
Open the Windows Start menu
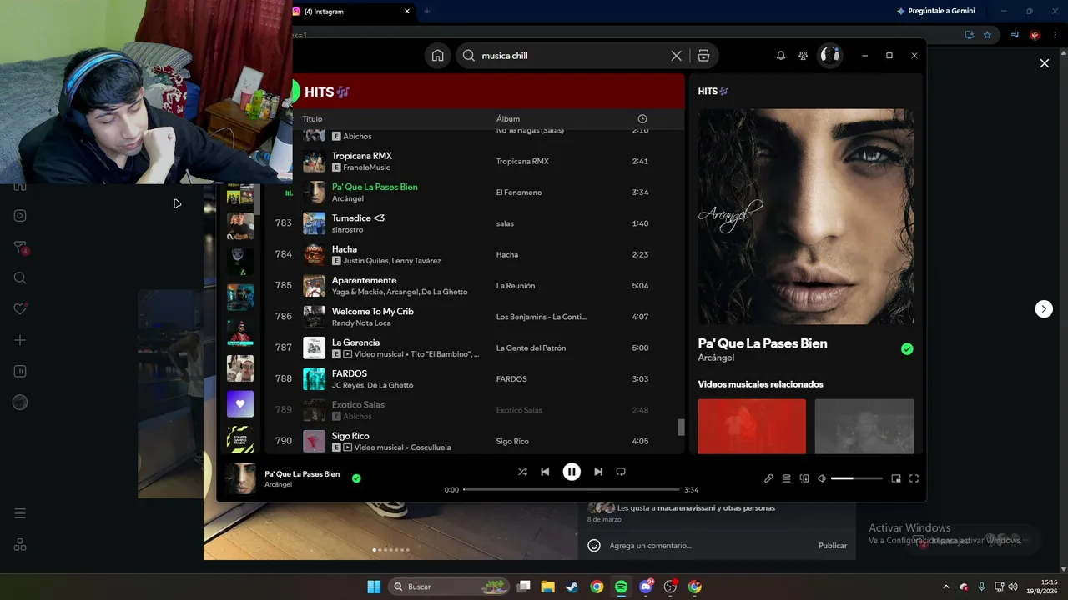coord(374,587)
